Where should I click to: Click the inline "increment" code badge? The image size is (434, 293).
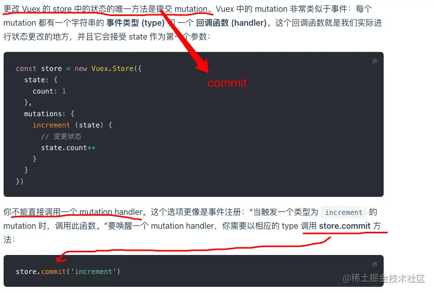click(x=344, y=212)
